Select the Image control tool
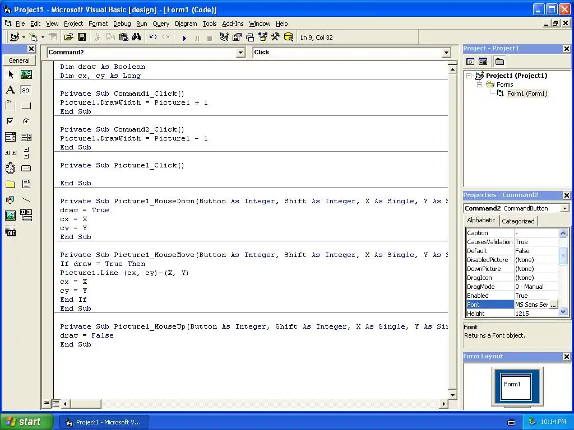 click(x=11, y=216)
